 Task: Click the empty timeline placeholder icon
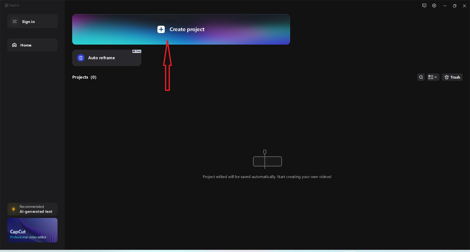point(267,159)
